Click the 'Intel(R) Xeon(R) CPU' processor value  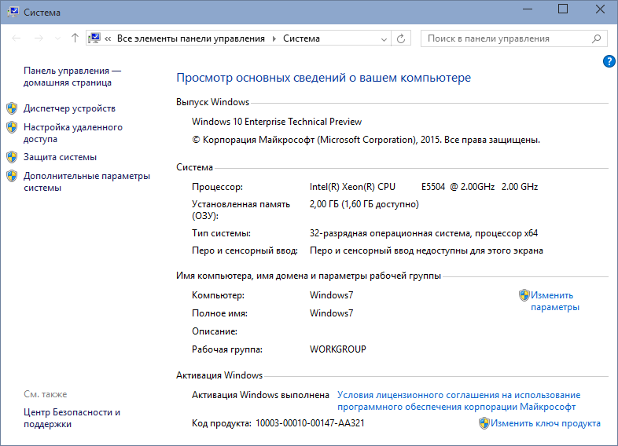click(x=352, y=187)
